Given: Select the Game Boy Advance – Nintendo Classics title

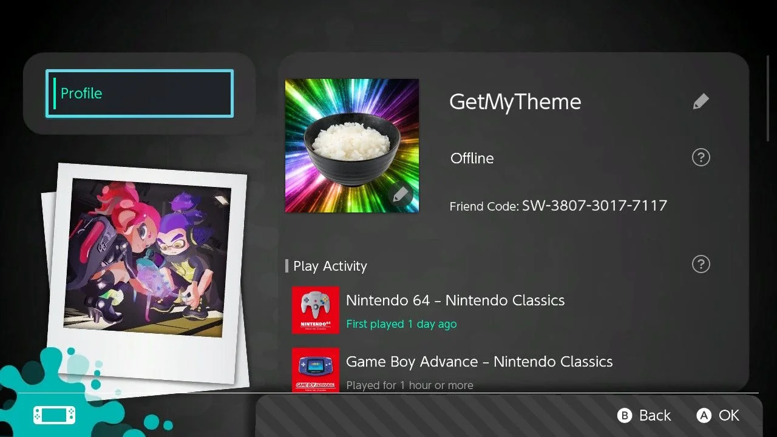Looking at the screenshot, I should pyautogui.click(x=480, y=362).
